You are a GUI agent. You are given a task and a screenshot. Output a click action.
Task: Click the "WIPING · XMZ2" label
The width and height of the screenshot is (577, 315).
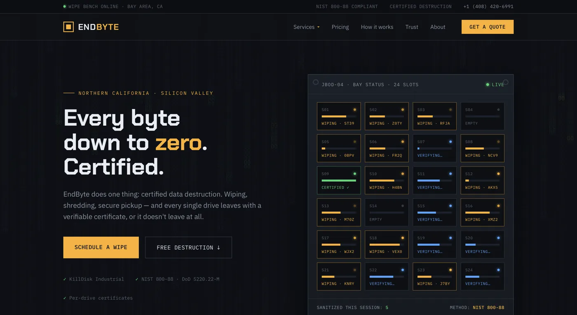[481, 220]
